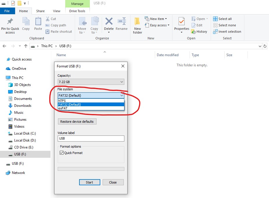Open the Copy to menu
The width and height of the screenshot is (269, 198).
pyautogui.click(x=94, y=25)
